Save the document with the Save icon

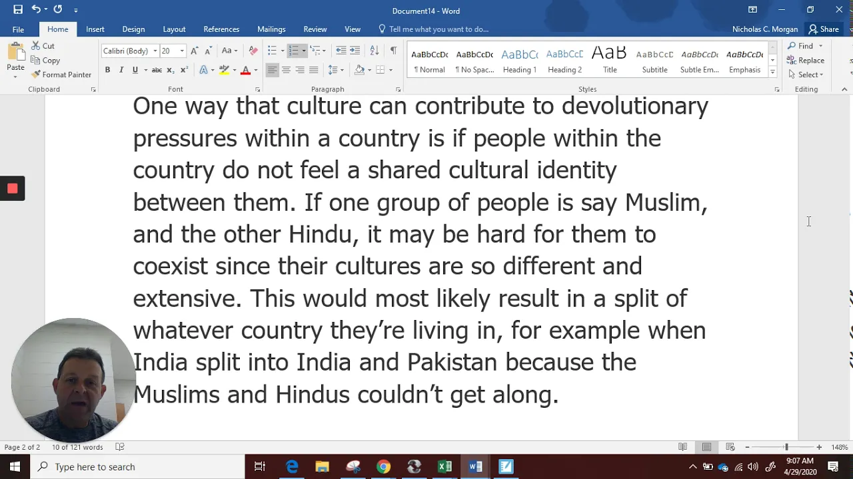tap(18, 9)
